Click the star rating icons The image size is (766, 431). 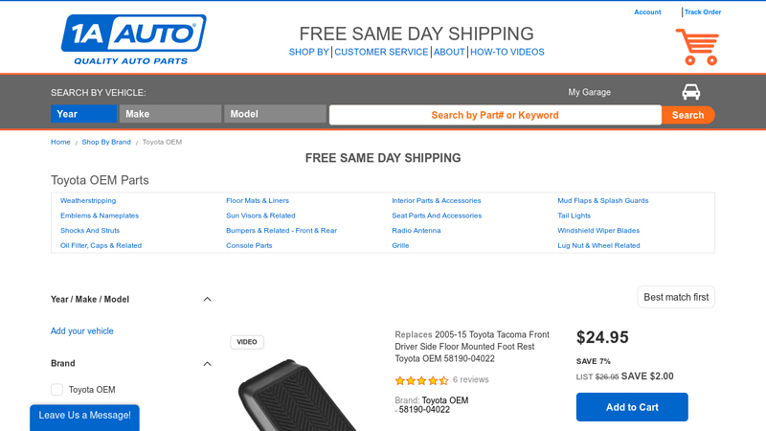pyautogui.click(x=421, y=380)
